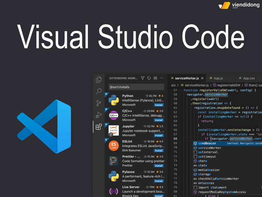Refresh the extensions list

(148, 77)
